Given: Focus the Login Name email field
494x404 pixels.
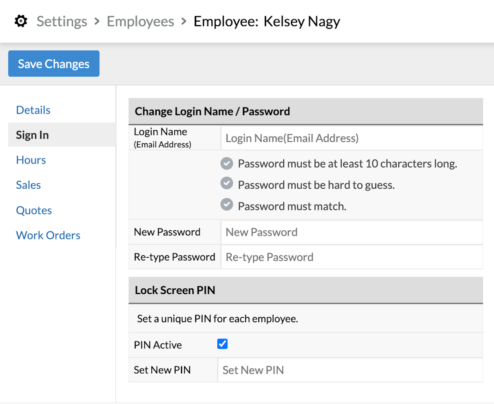Looking at the screenshot, I should (x=351, y=138).
